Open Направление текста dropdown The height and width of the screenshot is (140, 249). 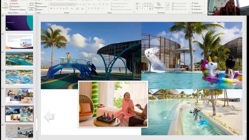120,3
